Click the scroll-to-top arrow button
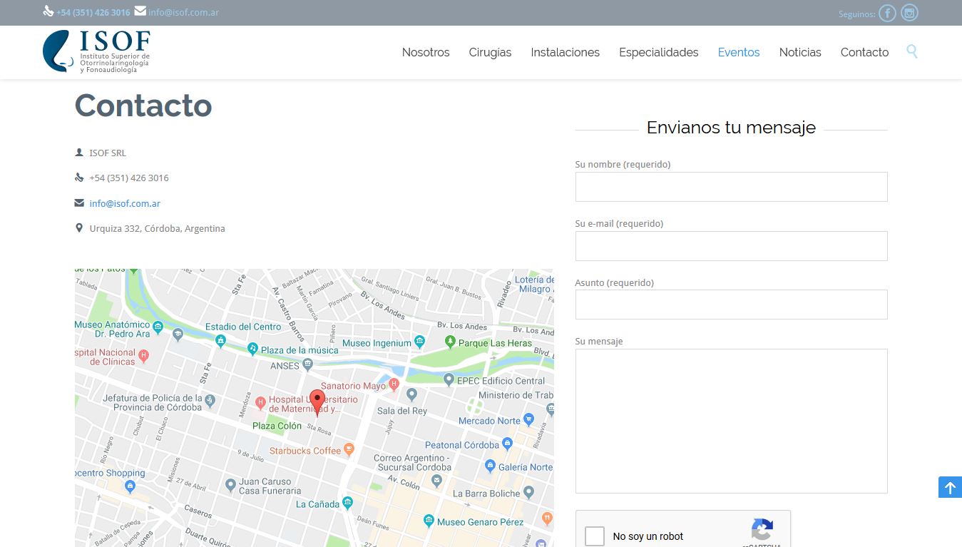 950,488
